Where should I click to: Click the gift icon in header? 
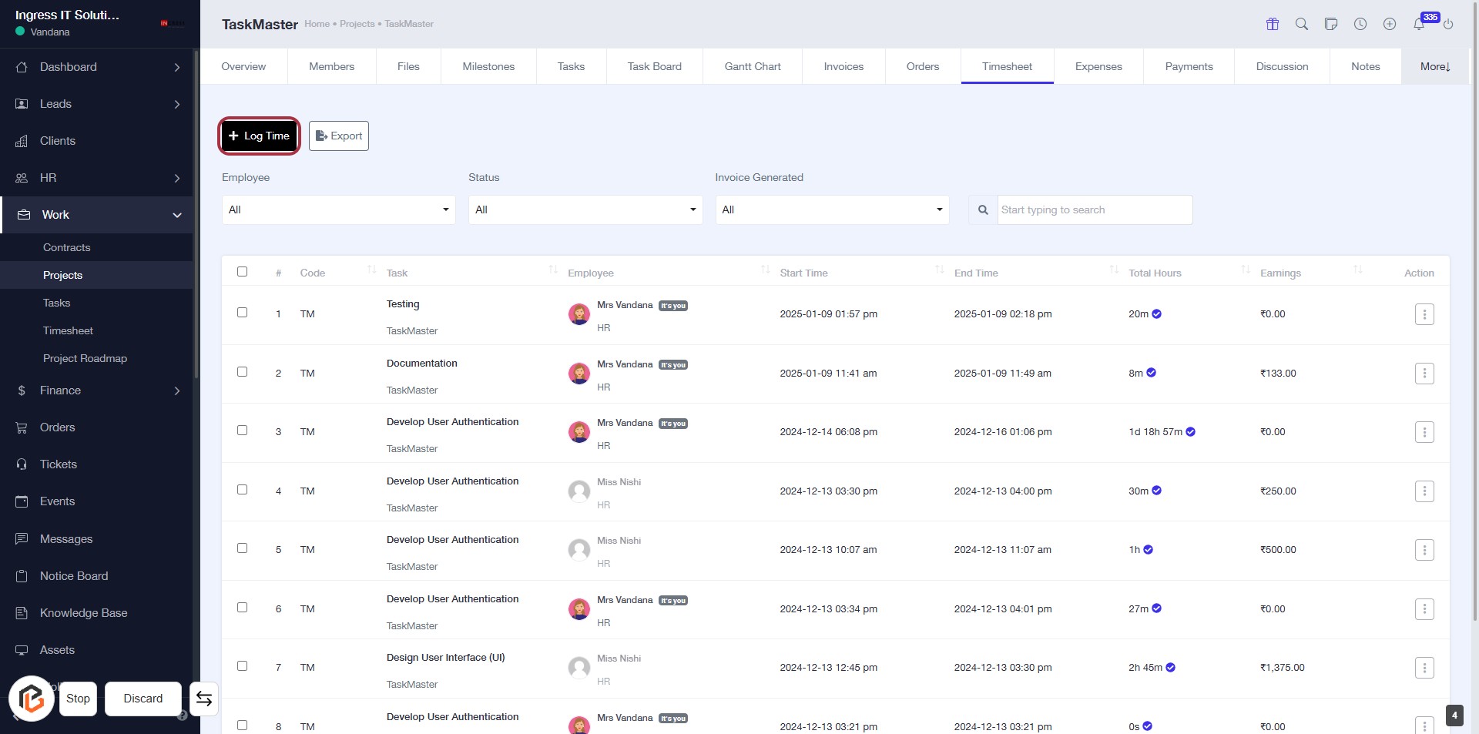pyautogui.click(x=1273, y=25)
